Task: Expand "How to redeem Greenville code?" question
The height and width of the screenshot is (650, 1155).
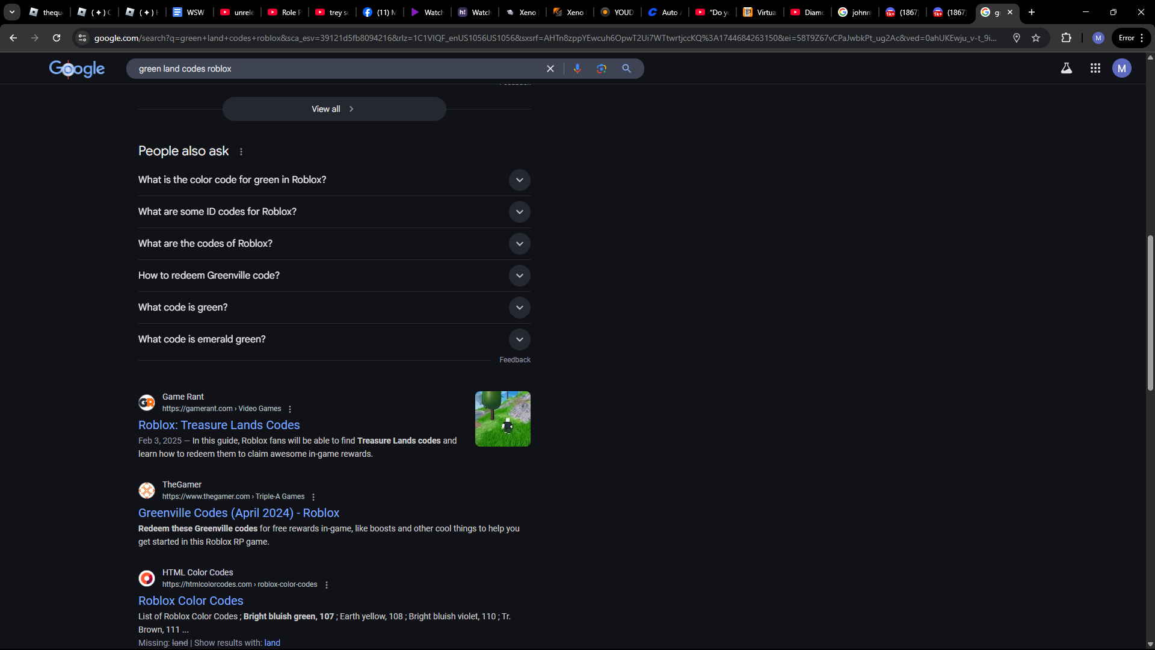Action: tap(519, 276)
